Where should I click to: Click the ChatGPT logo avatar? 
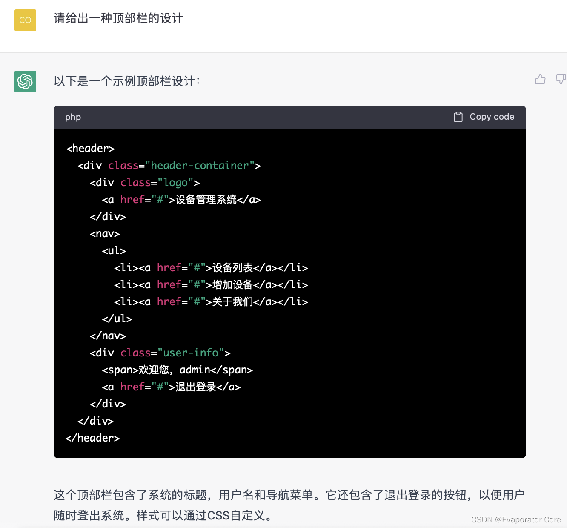[25, 81]
